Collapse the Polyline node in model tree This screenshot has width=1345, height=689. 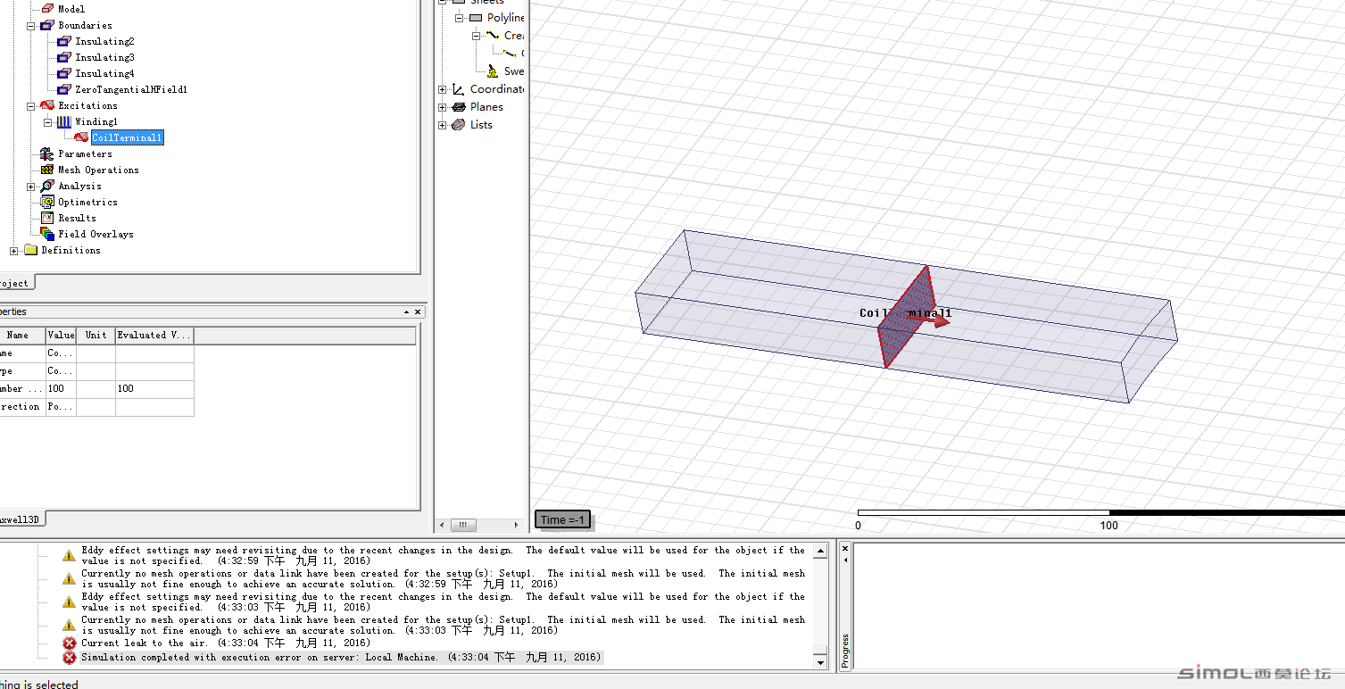tap(459, 18)
